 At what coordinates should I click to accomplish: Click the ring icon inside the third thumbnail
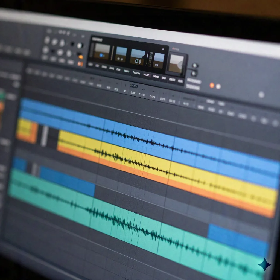[x=137, y=61]
